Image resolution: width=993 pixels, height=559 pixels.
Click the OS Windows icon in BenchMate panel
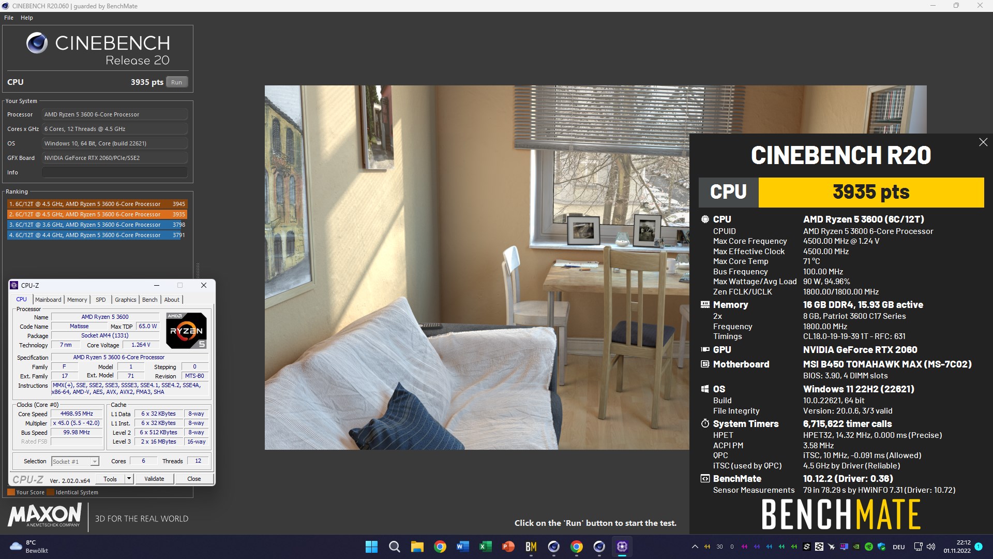pyautogui.click(x=705, y=389)
